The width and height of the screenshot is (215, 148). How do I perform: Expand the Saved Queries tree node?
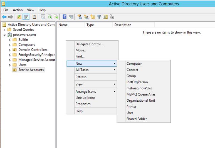pos(4,30)
